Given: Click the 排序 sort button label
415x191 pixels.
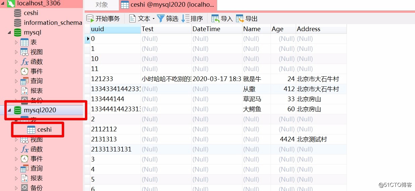Looking at the screenshot, I should 197,19.
